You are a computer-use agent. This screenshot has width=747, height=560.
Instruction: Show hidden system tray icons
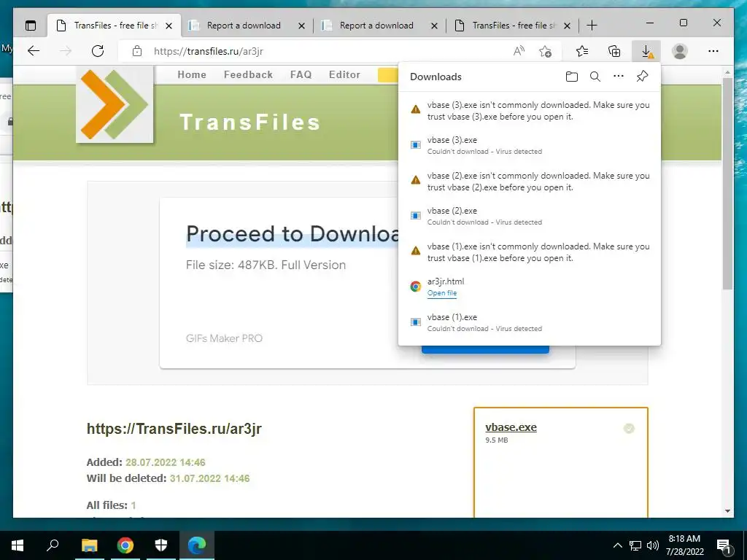coord(617,545)
